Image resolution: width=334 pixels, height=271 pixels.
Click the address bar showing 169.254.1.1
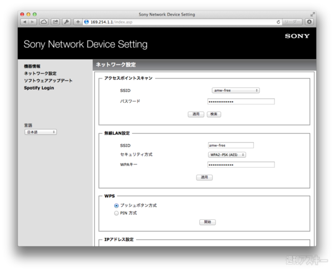[178, 22]
